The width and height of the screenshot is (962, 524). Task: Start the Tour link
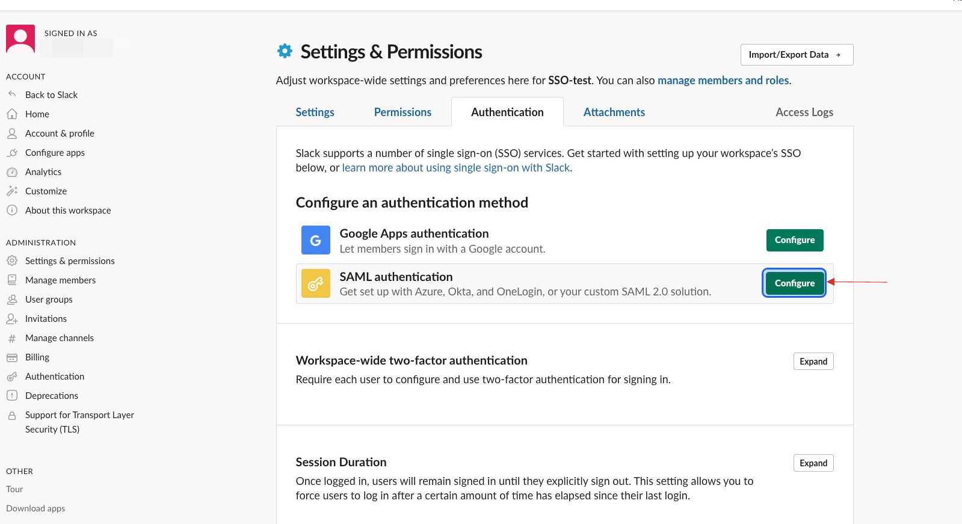point(14,489)
